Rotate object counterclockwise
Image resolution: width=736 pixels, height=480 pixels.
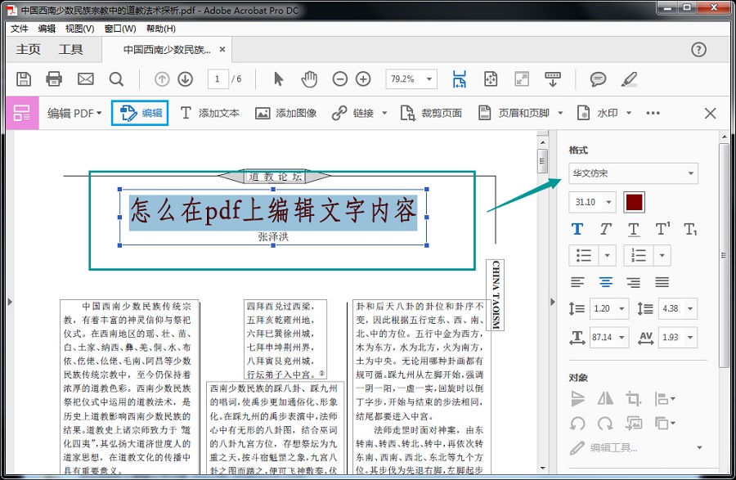click(577, 424)
